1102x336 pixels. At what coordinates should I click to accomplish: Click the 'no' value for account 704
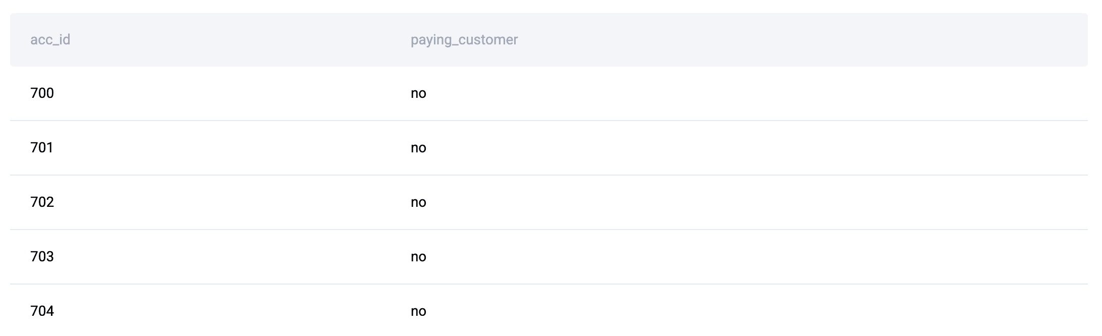point(418,311)
